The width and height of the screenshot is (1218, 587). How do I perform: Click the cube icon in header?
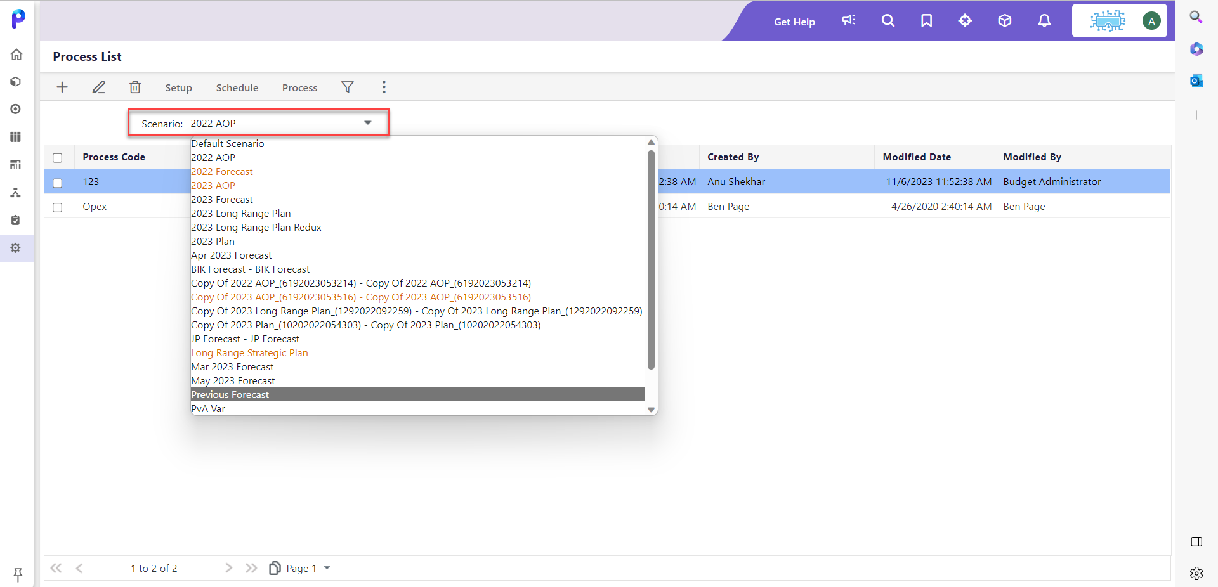[x=1005, y=21]
